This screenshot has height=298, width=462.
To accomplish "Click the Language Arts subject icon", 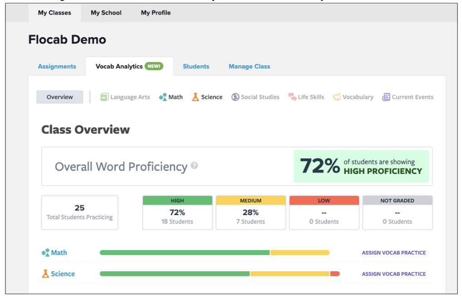I will 104,97.
